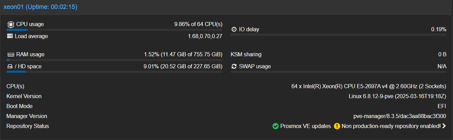
Task: Click the SWAP usage refresh icon
Action: pos(234,67)
